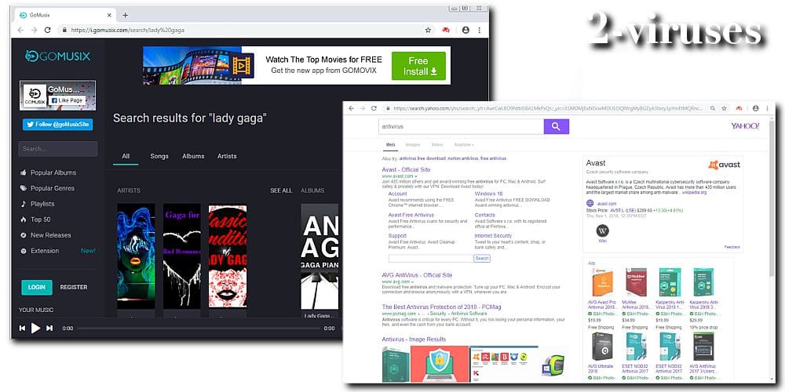Skip to the next track in the player
Image resolution: width=785 pixels, height=392 pixels.
coord(49,328)
